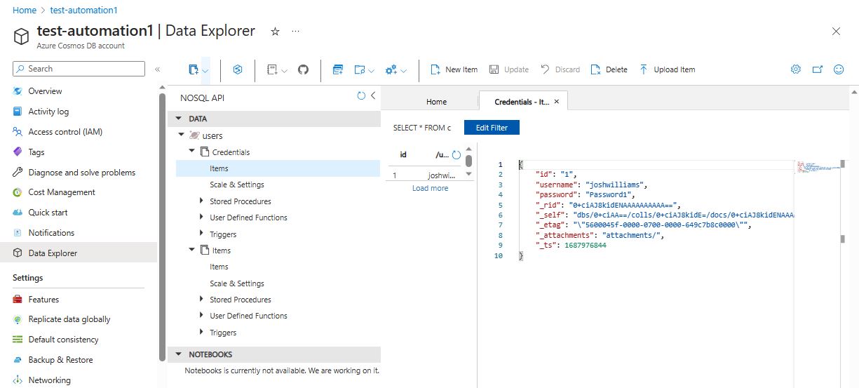Click New Item in toolbar

(x=454, y=69)
